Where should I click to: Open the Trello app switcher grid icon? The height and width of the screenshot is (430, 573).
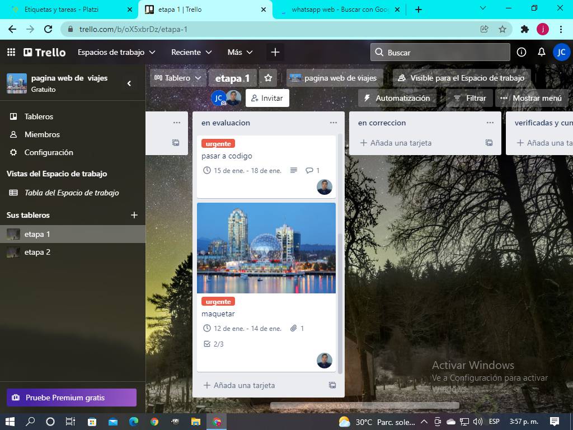point(11,52)
